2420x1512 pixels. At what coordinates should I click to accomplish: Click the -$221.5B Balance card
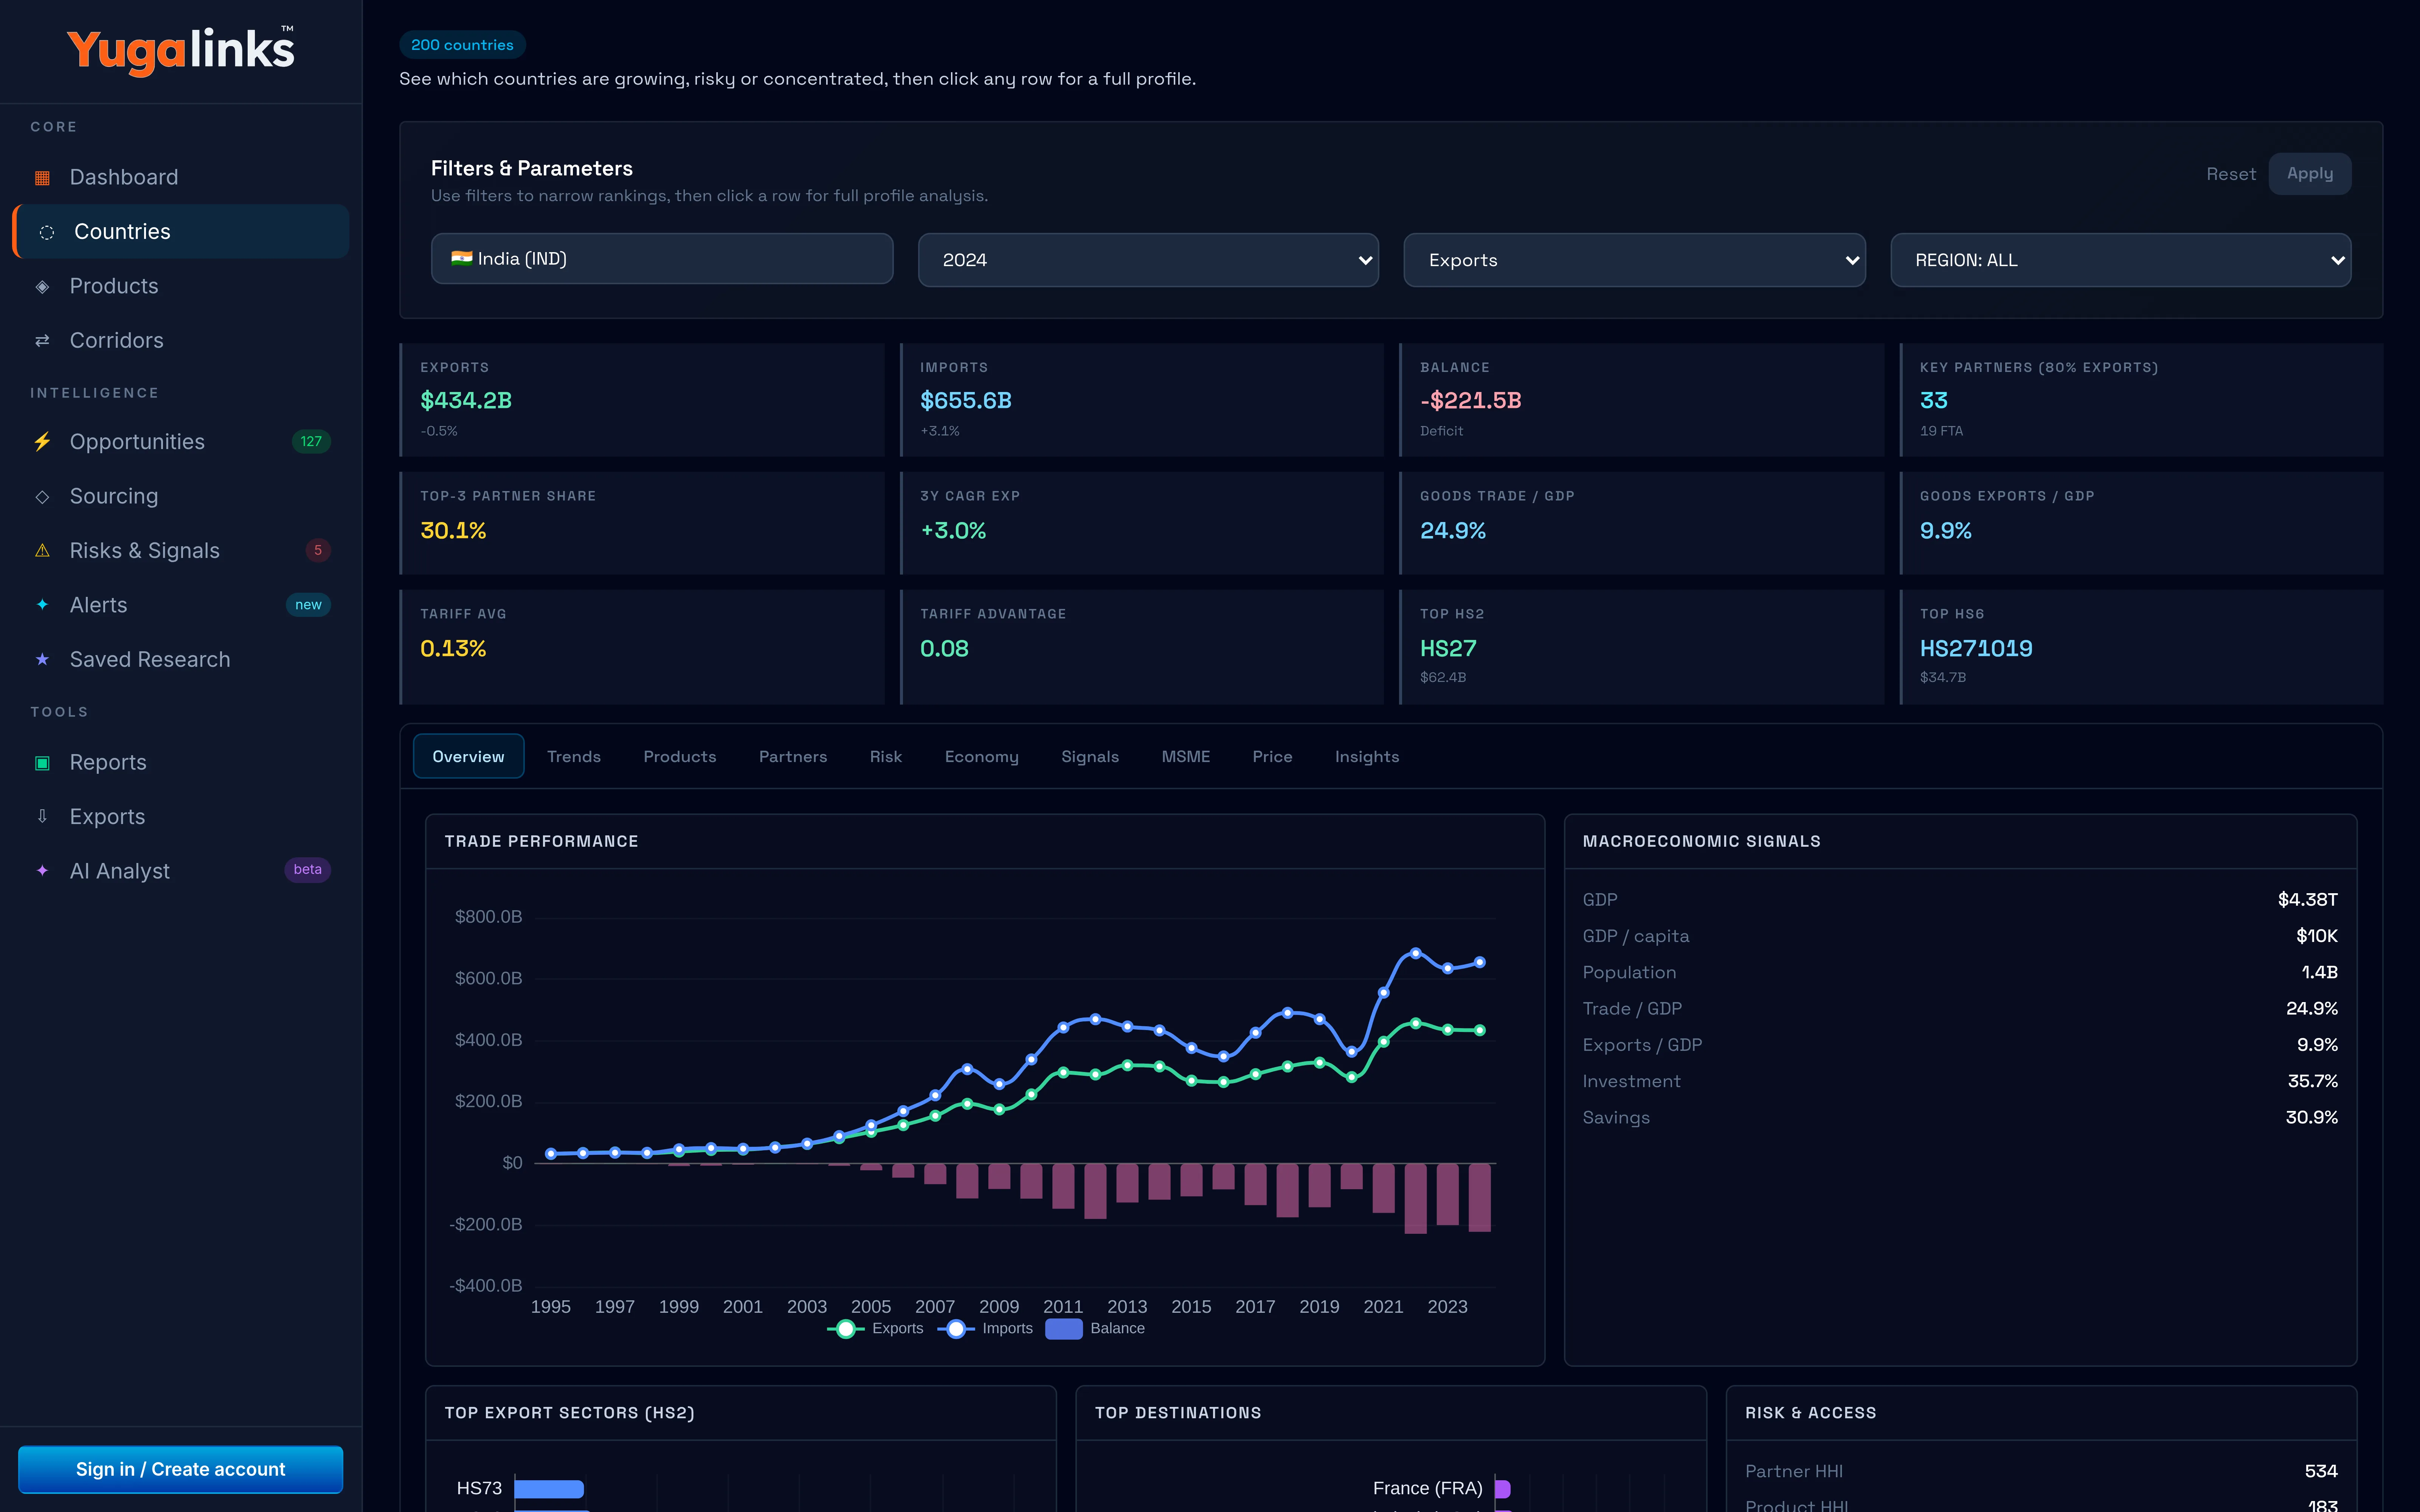point(1642,400)
